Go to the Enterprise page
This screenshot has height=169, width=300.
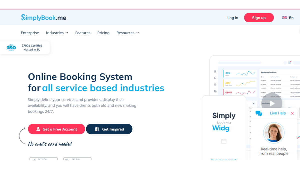point(30,33)
